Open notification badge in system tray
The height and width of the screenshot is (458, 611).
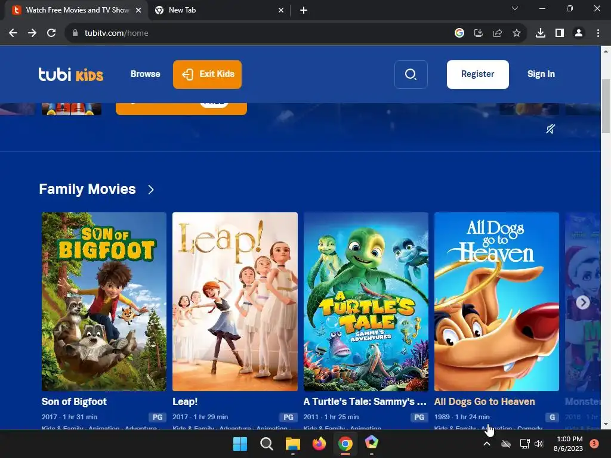tap(594, 443)
